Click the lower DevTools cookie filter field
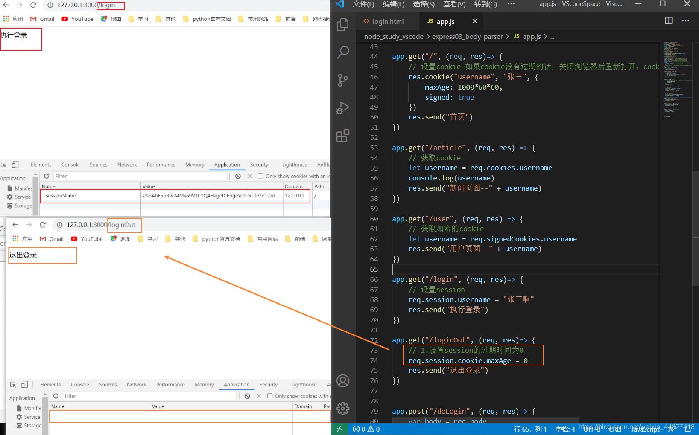Screen dimensions: 699x435 (x=149, y=396)
